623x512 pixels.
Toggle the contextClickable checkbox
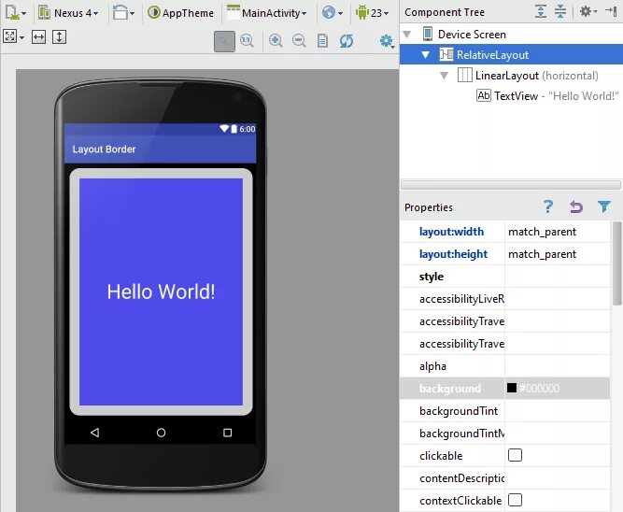coord(515,500)
